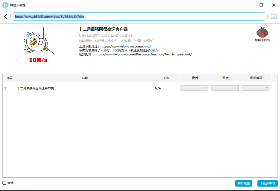Click the video cover thumbnail with 50M/s
Viewport: 280px width, 191px height.
point(39,45)
